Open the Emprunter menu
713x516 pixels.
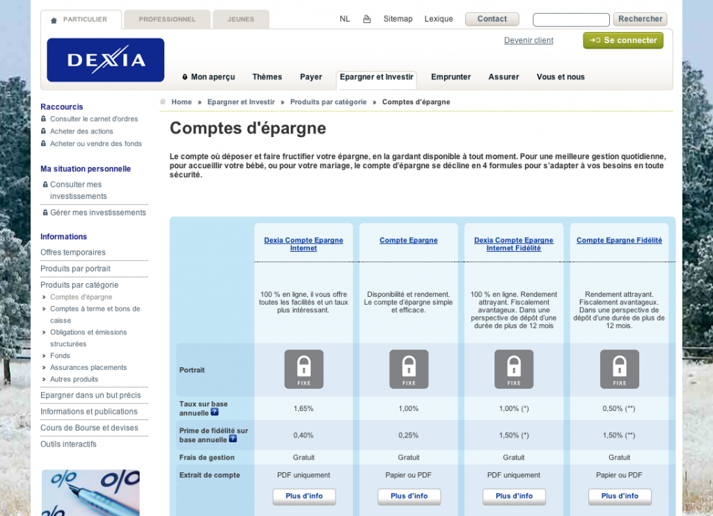point(450,76)
